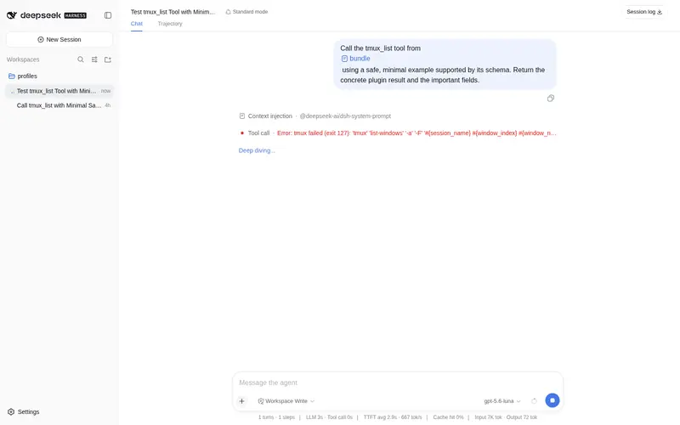The height and width of the screenshot is (425, 680).
Task: Click the Cache hit 0% stat
Action: coord(448,417)
